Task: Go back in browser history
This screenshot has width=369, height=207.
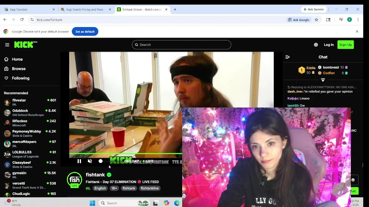Action: click(5, 20)
